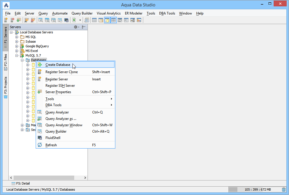This screenshot has height=195, width=289.
Task: Switch to the F2: Files side tab
Action: click(6, 62)
